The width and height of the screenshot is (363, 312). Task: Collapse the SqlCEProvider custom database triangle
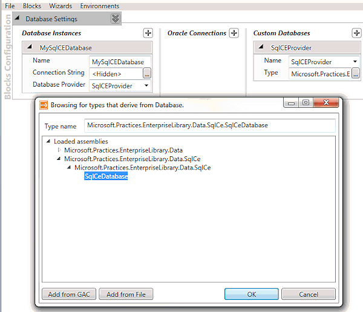pos(261,47)
